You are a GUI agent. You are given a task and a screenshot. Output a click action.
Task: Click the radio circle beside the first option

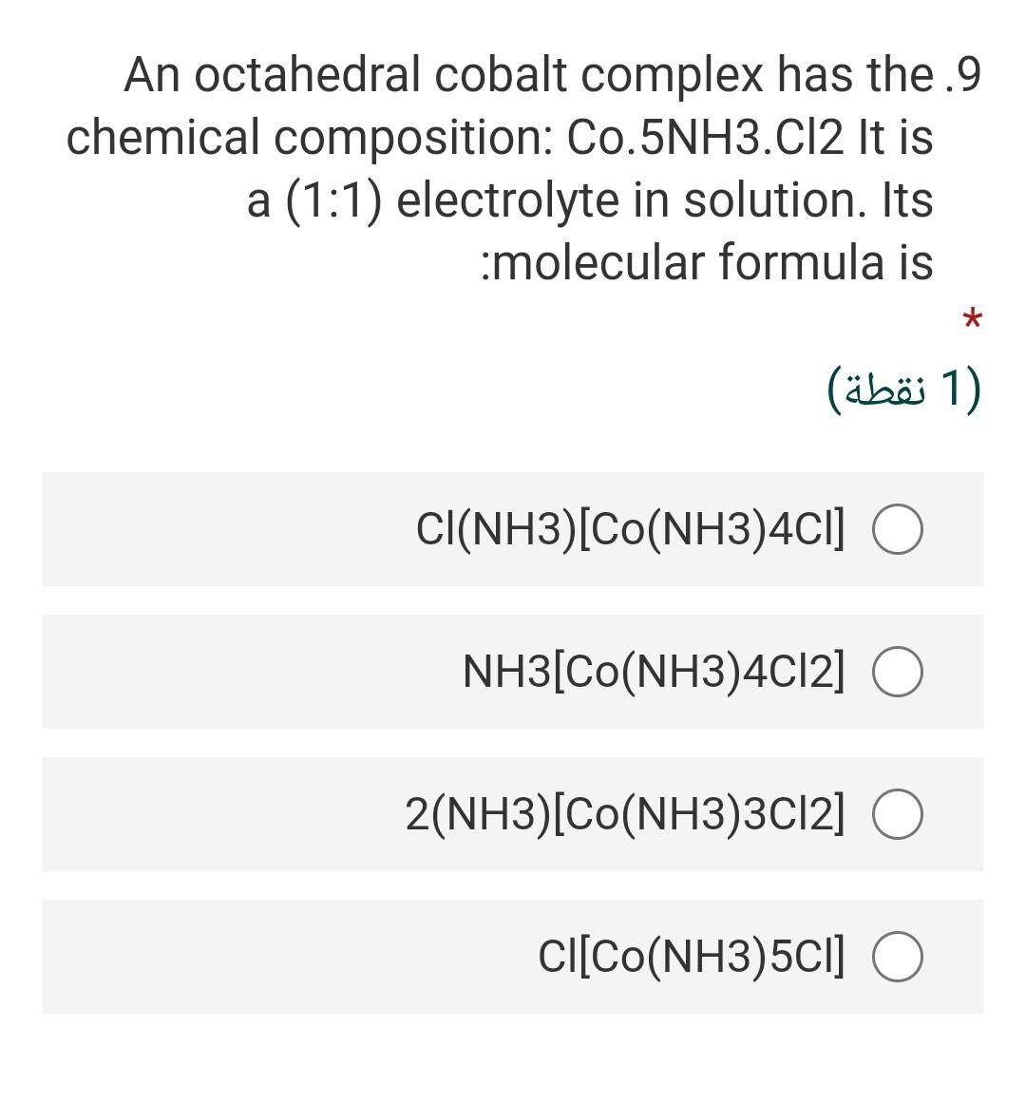[x=897, y=529]
